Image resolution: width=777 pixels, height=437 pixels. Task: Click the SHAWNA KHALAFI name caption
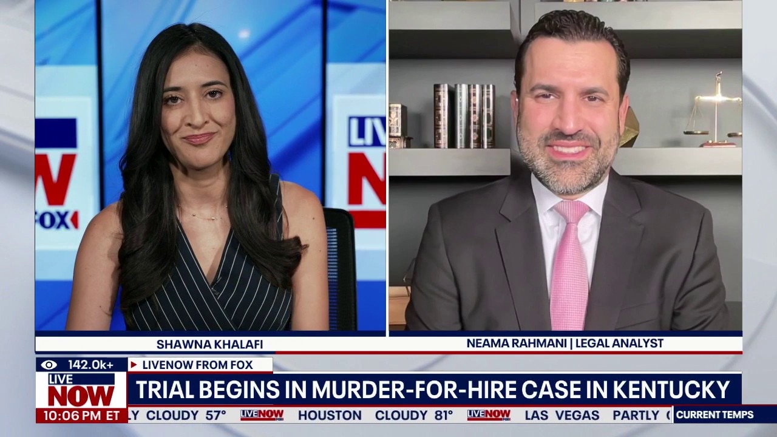(209, 344)
